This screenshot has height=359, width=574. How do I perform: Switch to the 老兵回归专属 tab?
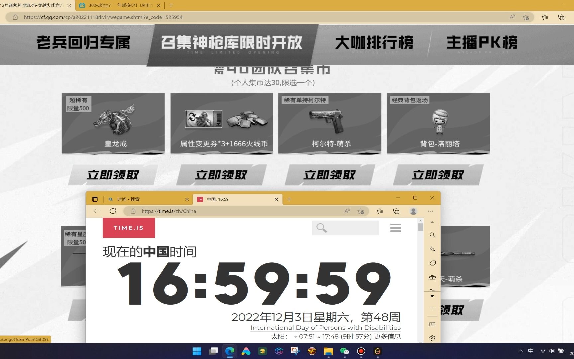point(83,43)
